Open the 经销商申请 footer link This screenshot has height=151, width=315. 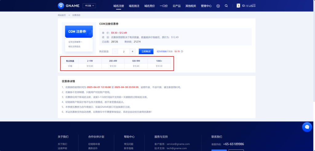94,144
